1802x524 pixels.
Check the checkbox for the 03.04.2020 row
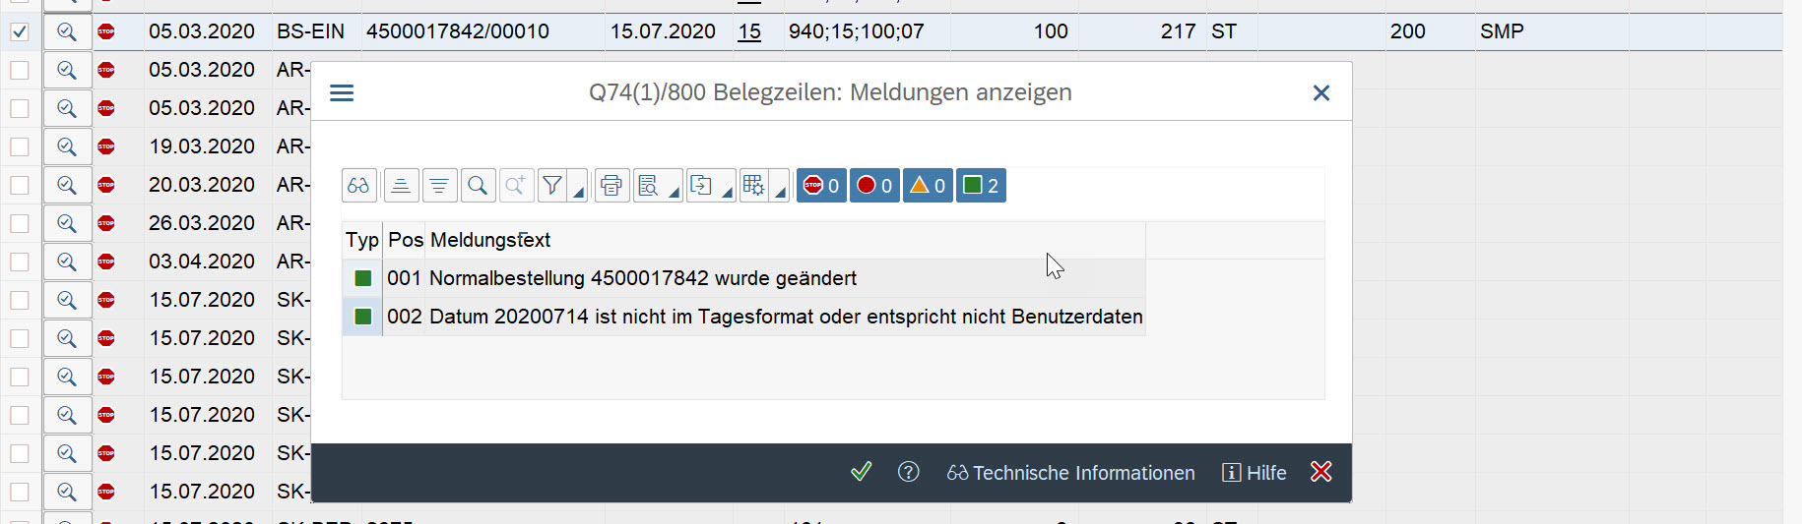tap(20, 262)
